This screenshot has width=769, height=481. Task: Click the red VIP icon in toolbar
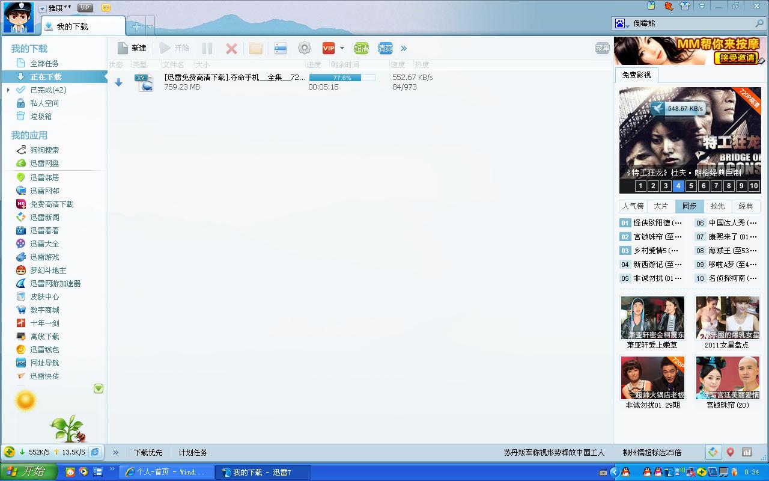click(x=329, y=49)
